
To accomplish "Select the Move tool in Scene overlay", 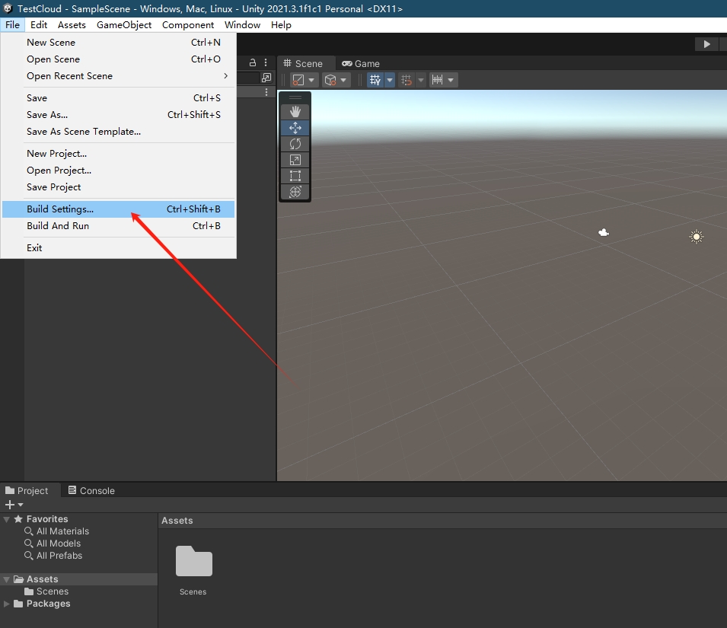I will pos(295,128).
